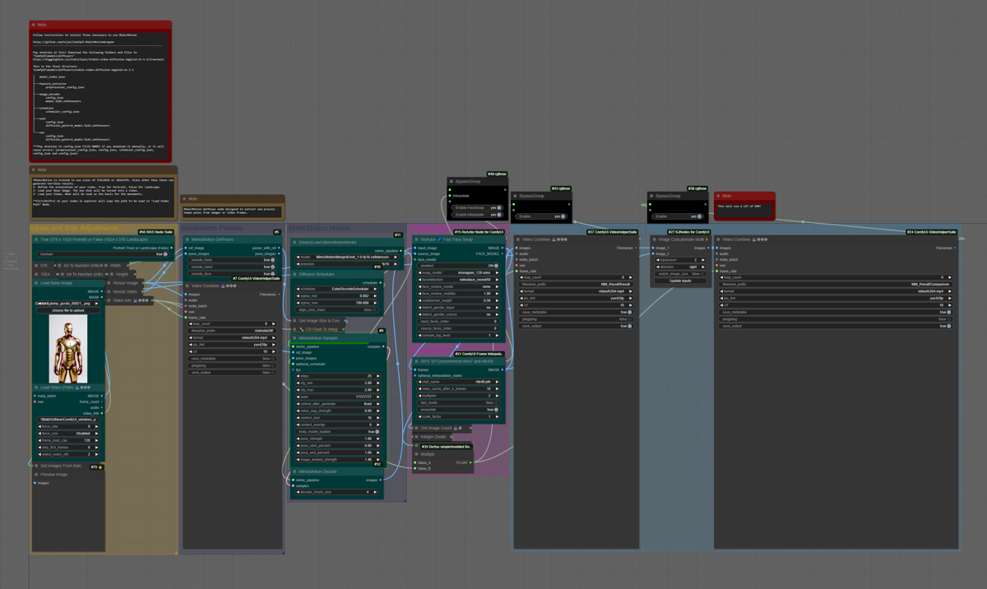
Task: Toggle the enabled ON switch in the ReActor node
Action: 496,266
